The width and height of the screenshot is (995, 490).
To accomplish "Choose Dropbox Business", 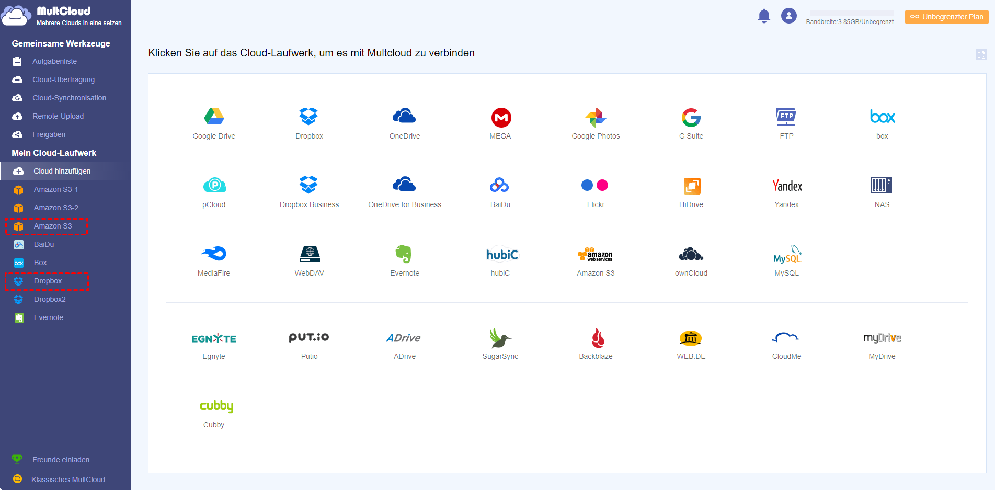I will pyautogui.click(x=309, y=192).
